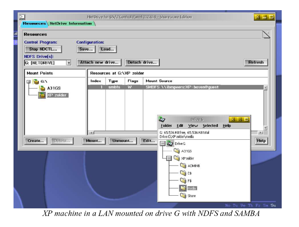Open the C$ folder icon
The image size is (299, 227).
pos(183,173)
